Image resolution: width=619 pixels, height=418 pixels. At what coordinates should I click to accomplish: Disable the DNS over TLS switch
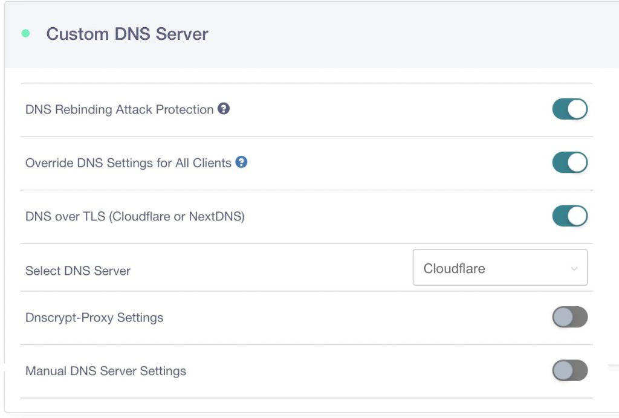point(569,216)
